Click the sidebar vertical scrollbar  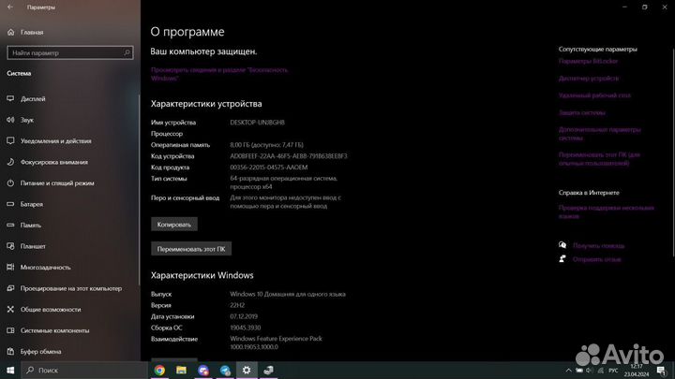[x=139, y=189]
